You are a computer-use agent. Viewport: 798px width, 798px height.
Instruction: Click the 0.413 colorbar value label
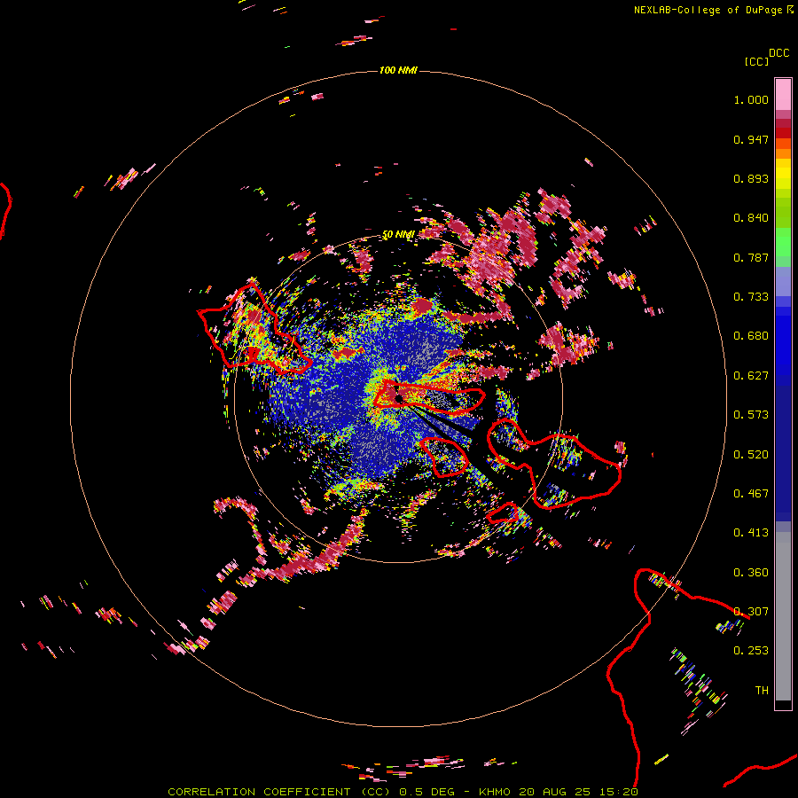[751, 533]
